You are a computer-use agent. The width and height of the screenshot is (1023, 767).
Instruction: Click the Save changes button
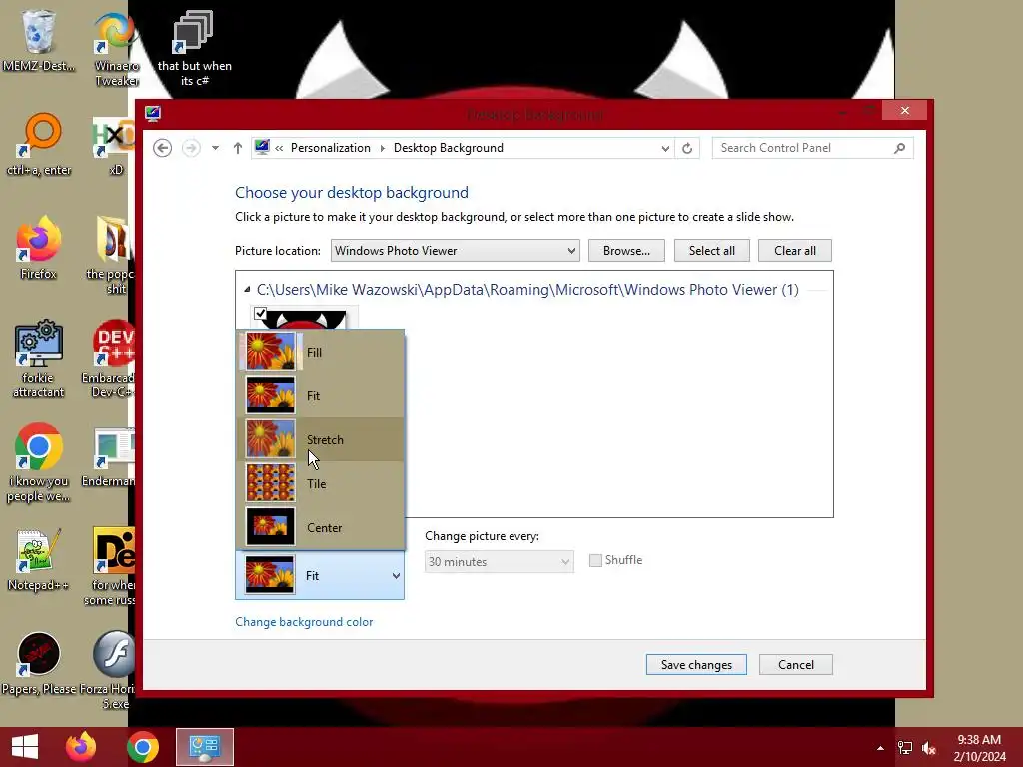point(696,664)
